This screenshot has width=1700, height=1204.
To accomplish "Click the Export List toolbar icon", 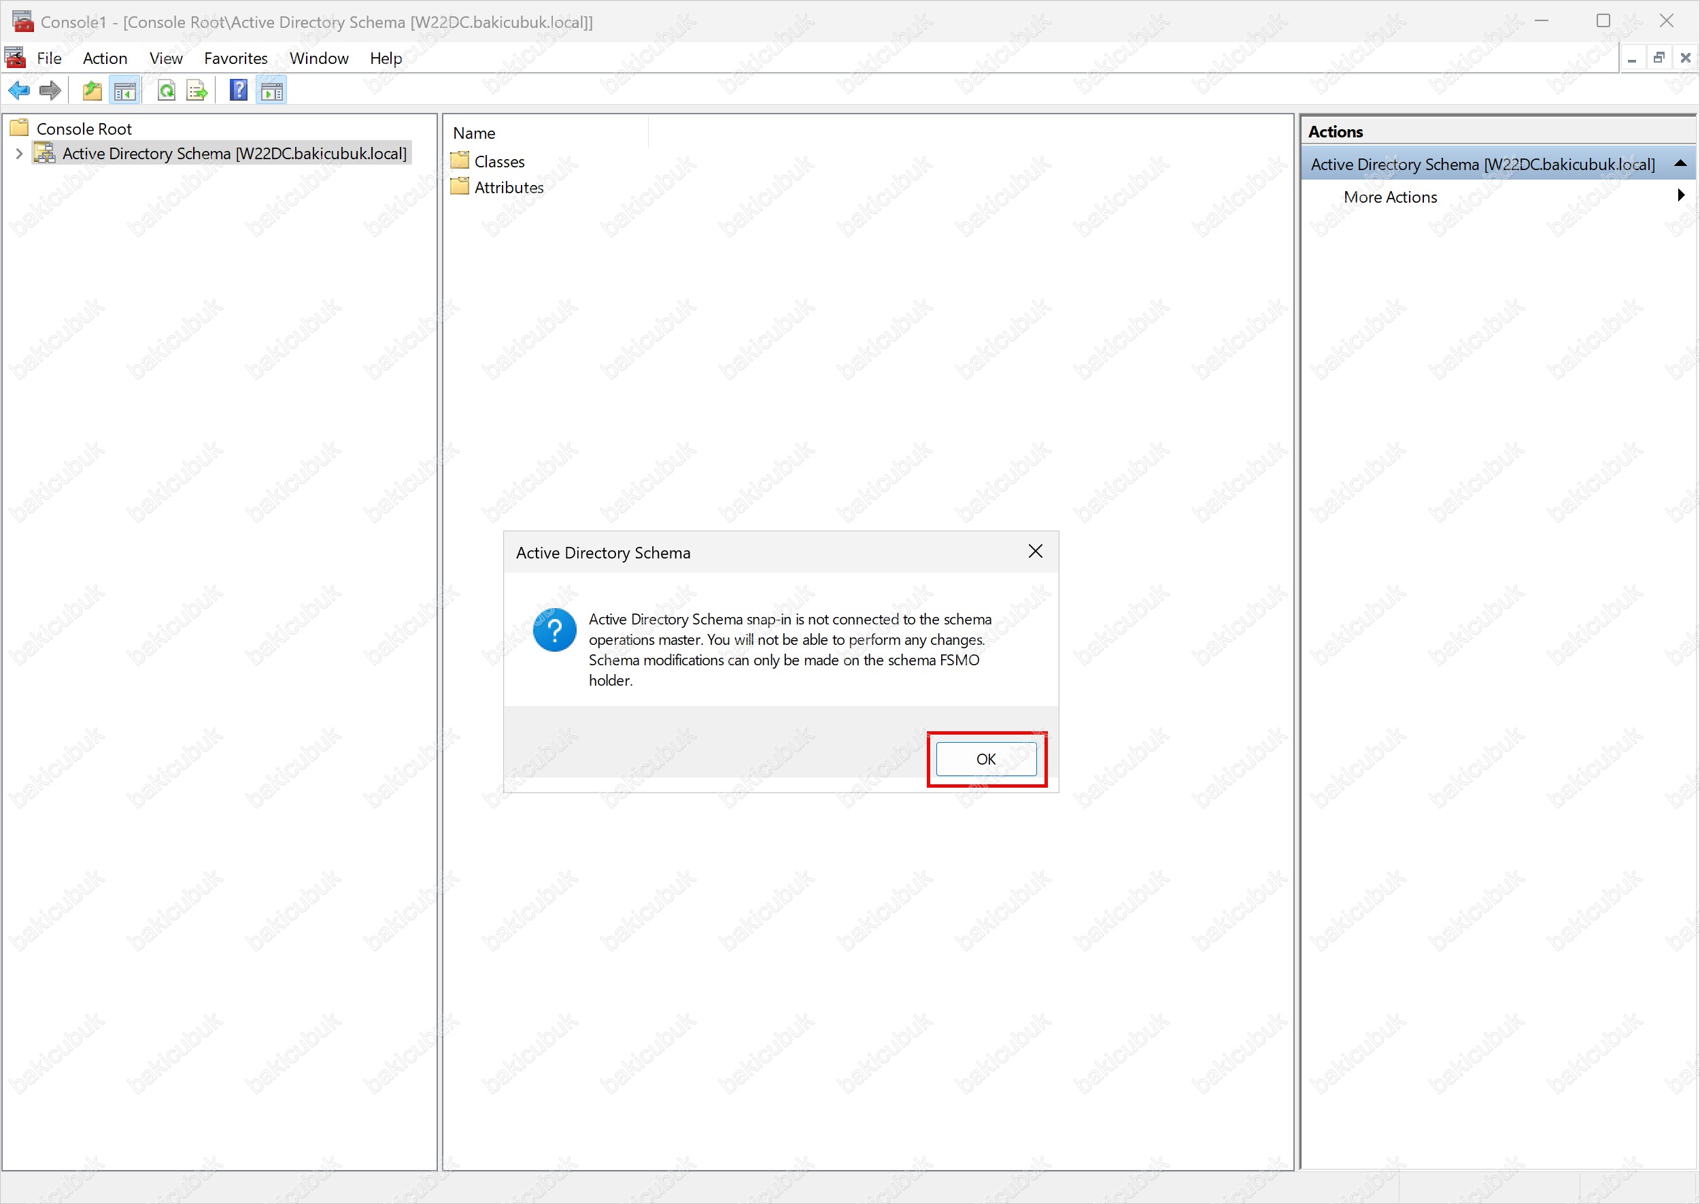I will (197, 90).
